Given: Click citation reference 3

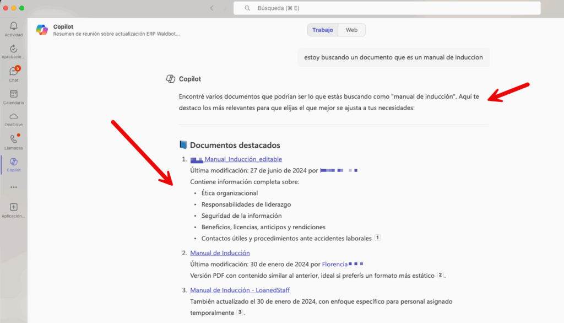Looking at the screenshot, I should (240, 312).
